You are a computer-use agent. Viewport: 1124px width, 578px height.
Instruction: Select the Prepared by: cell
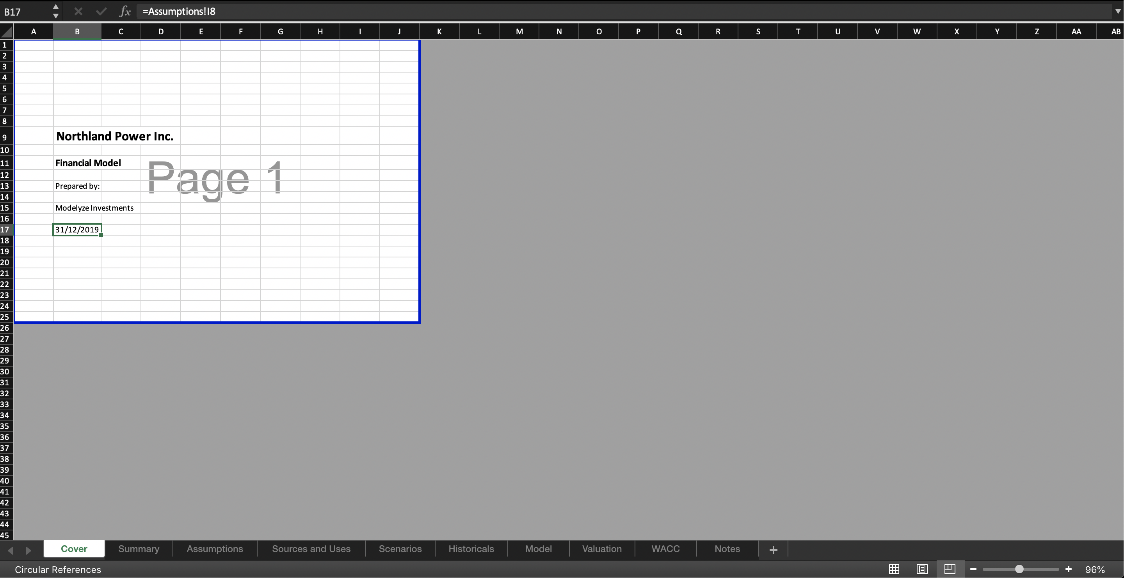point(77,186)
